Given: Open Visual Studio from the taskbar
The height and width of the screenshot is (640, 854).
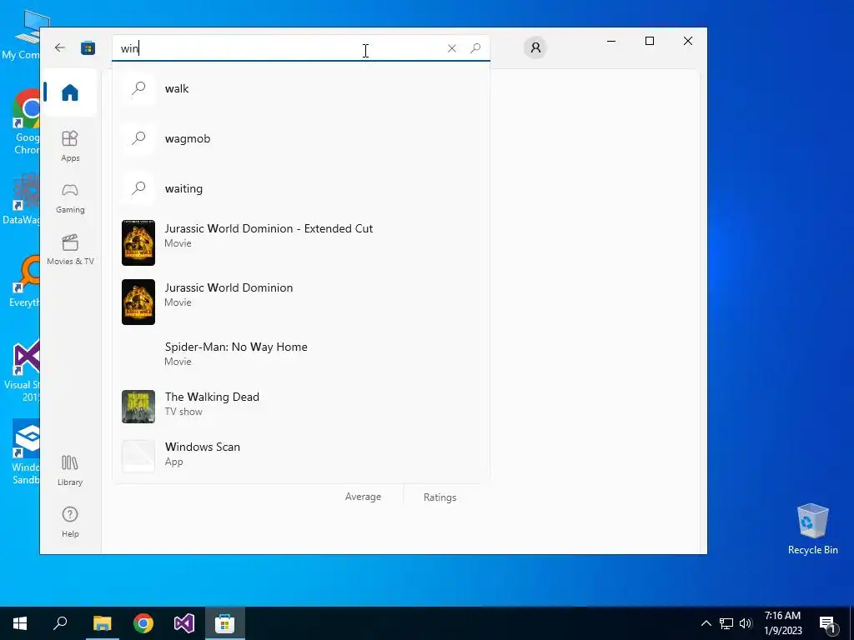Looking at the screenshot, I should [x=184, y=623].
